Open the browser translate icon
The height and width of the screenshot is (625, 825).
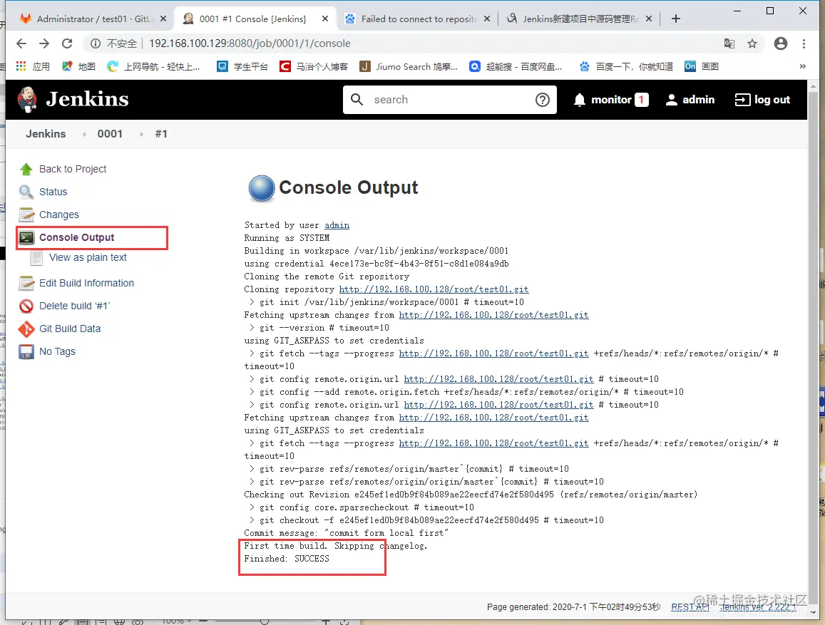pyautogui.click(x=729, y=43)
